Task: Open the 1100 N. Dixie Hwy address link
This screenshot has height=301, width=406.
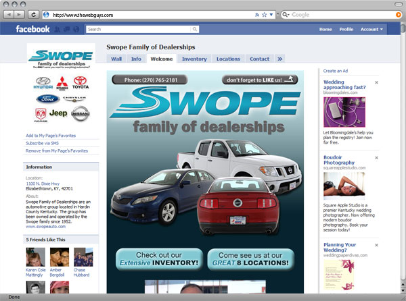Action: click(43, 184)
